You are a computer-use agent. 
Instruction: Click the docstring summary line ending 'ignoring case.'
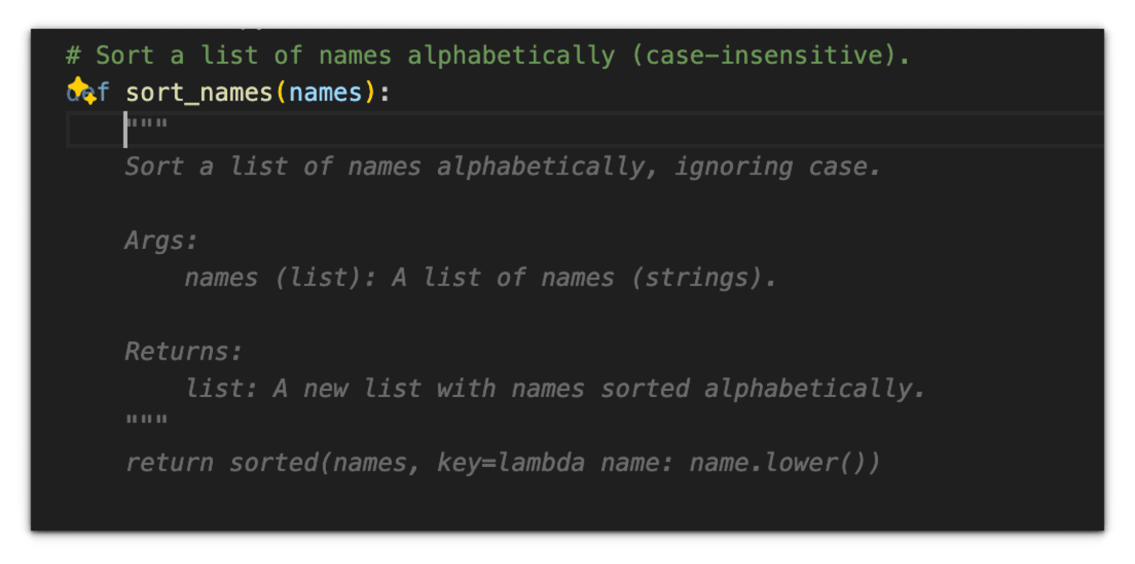point(502,167)
